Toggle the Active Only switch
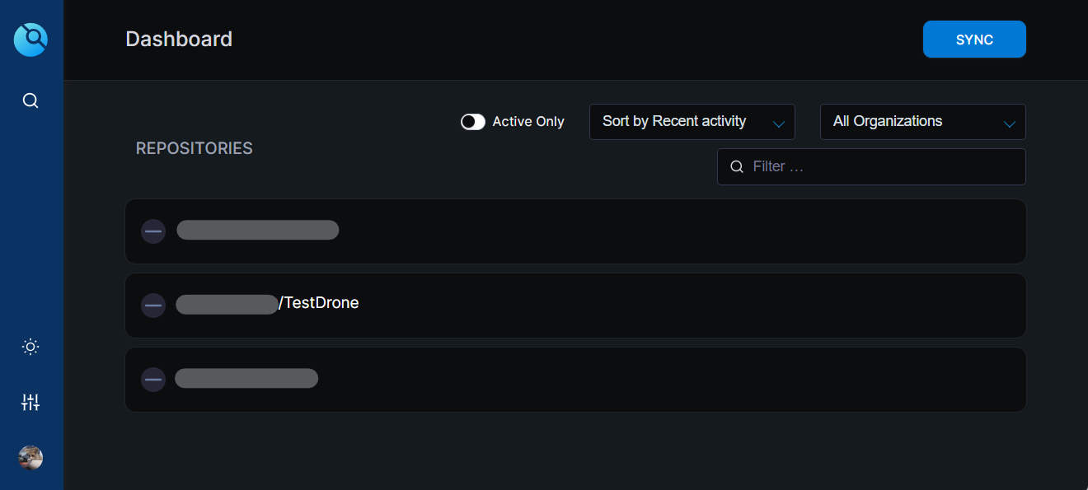 pos(473,122)
